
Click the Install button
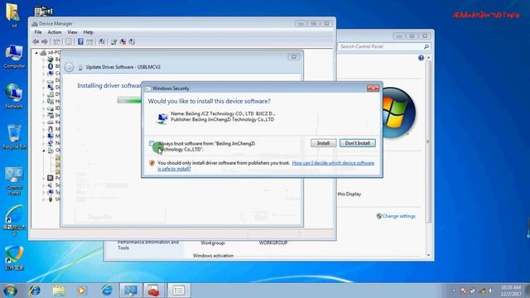[323, 143]
